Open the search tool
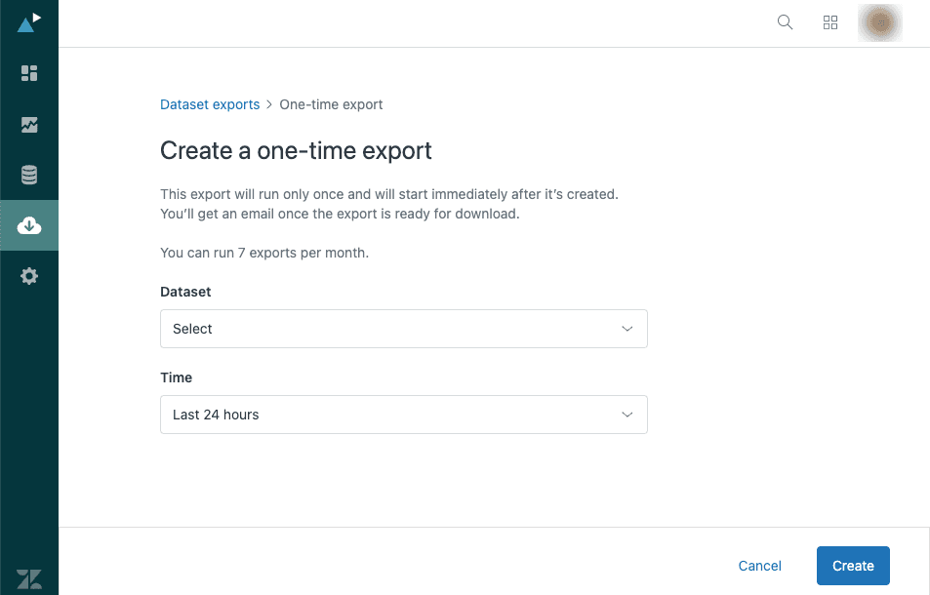 [x=785, y=21]
